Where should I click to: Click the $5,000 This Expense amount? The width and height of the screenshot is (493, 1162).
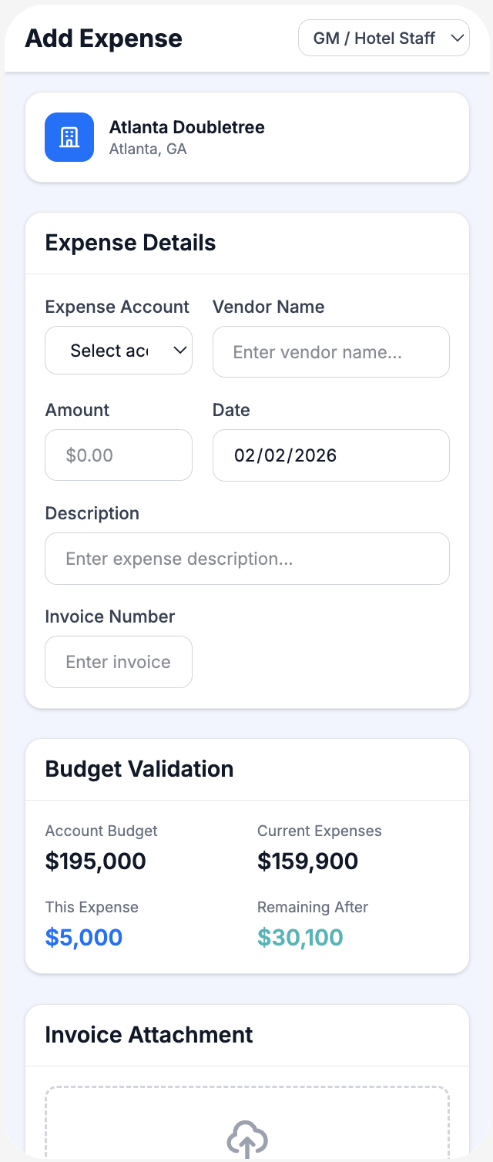84,937
